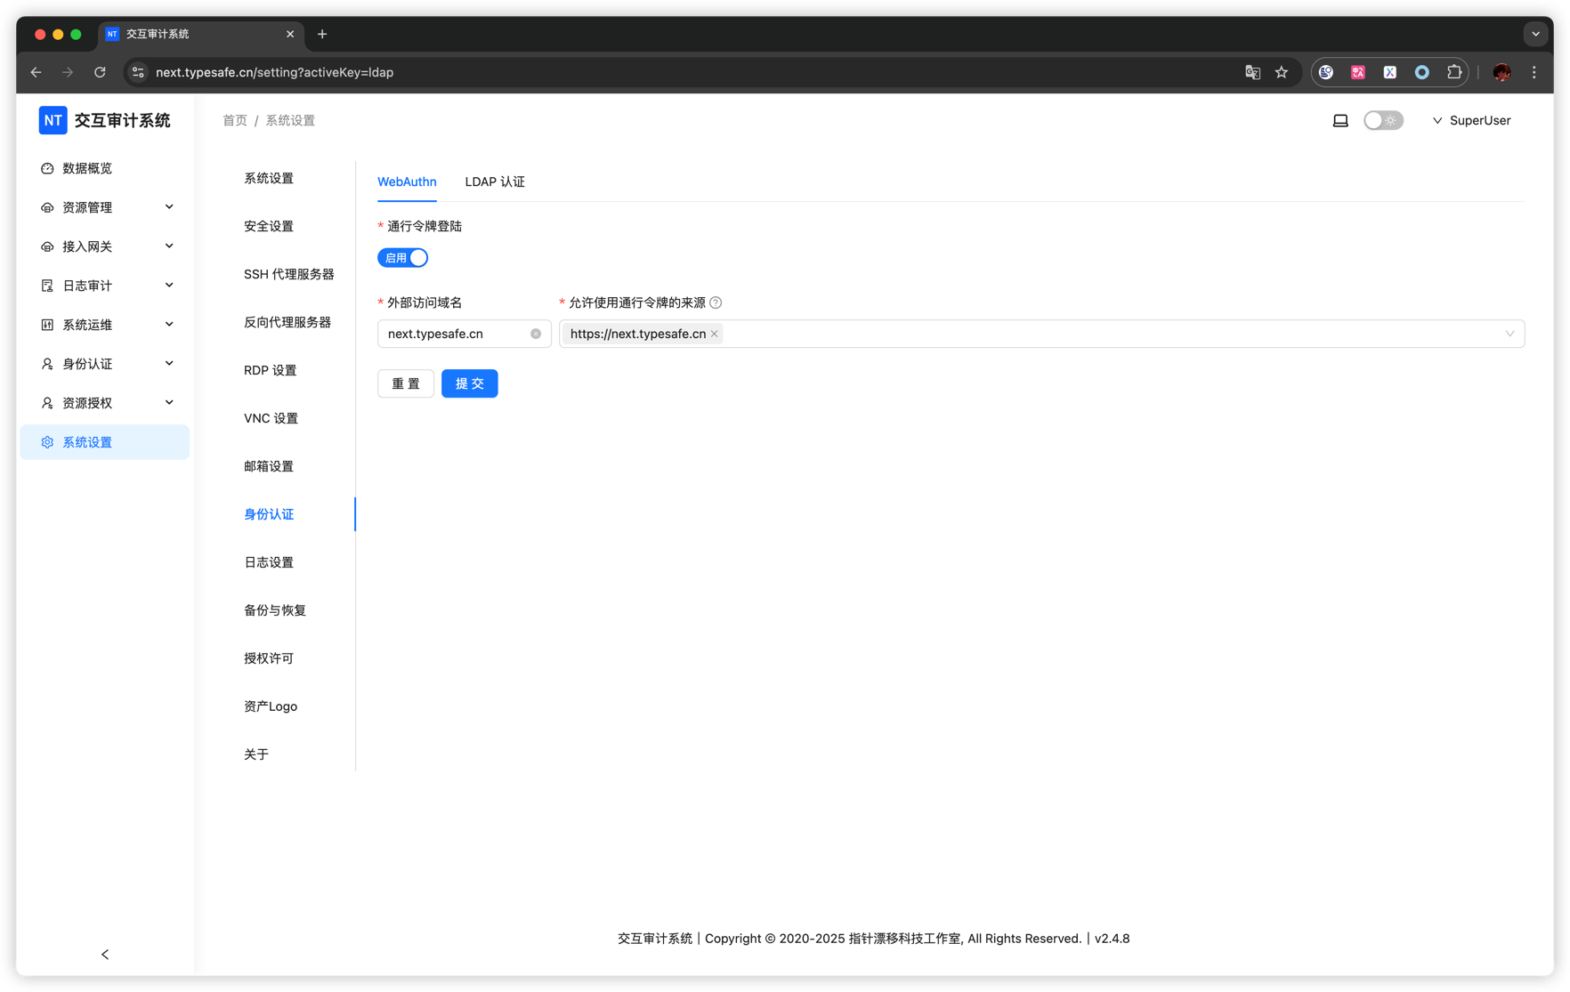Open 授权许可 section
Screen dimensions: 1570x992
269,658
